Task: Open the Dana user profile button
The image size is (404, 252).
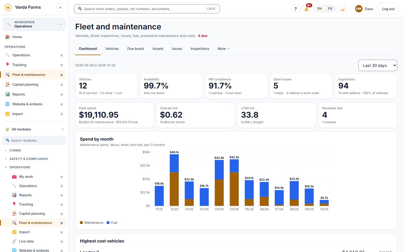Action: click(x=365, y=9)
